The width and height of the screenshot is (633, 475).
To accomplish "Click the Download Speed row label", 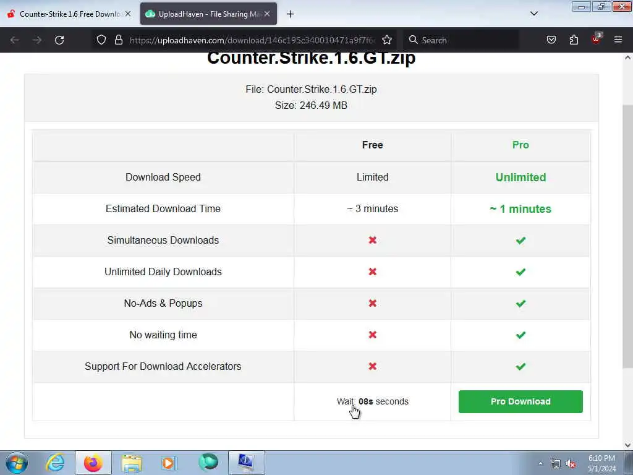I will (163, 177).
